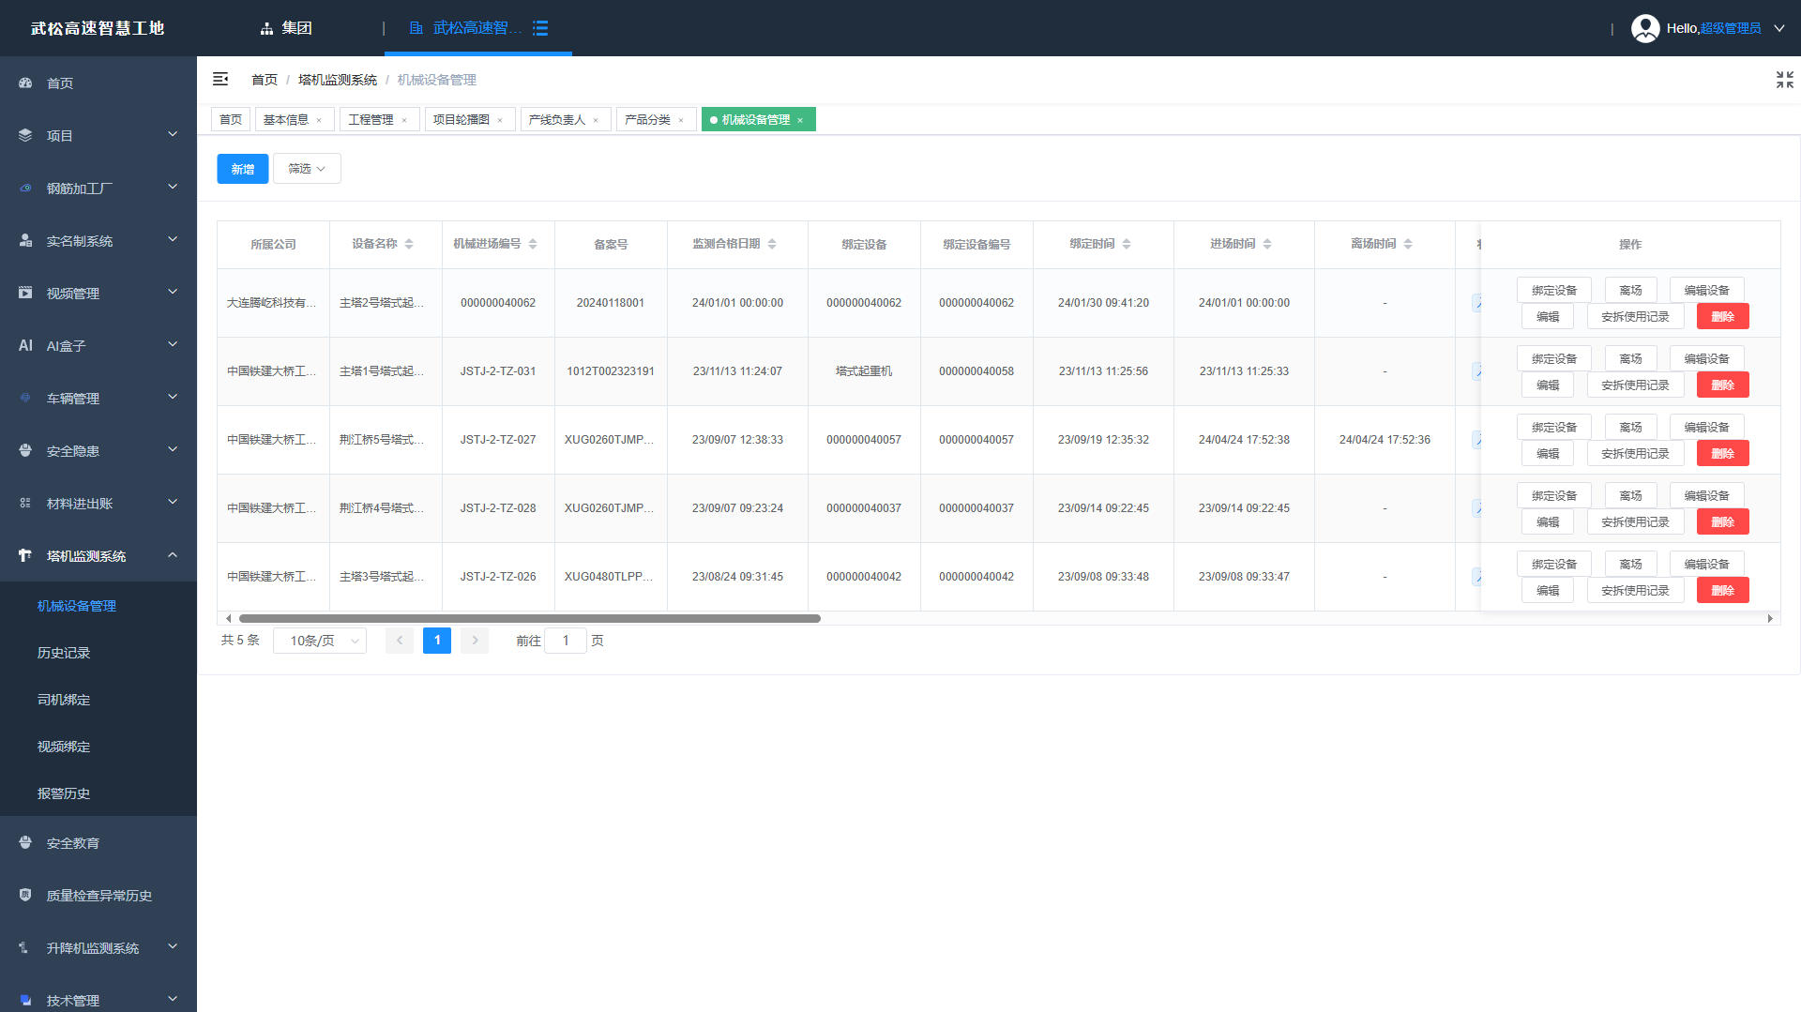
Task: Open the 10条/页 page size dropdown
Action: point(320,641)
